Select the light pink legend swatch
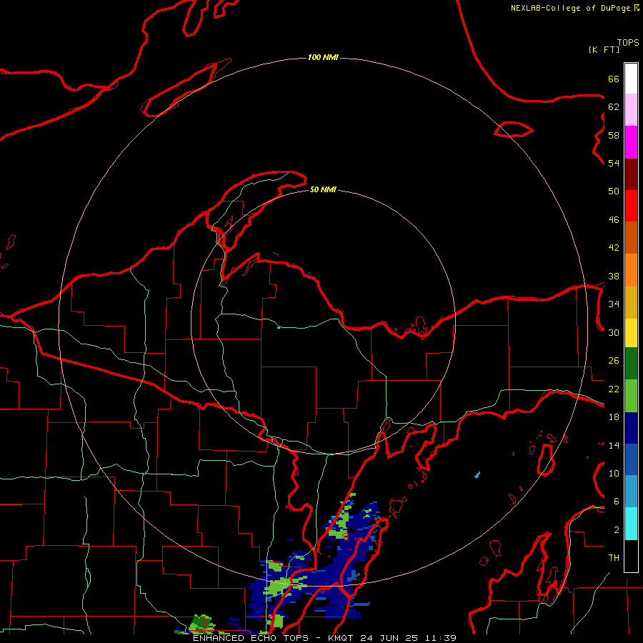This screenshot has width=643, height=643. coord(631,109)
